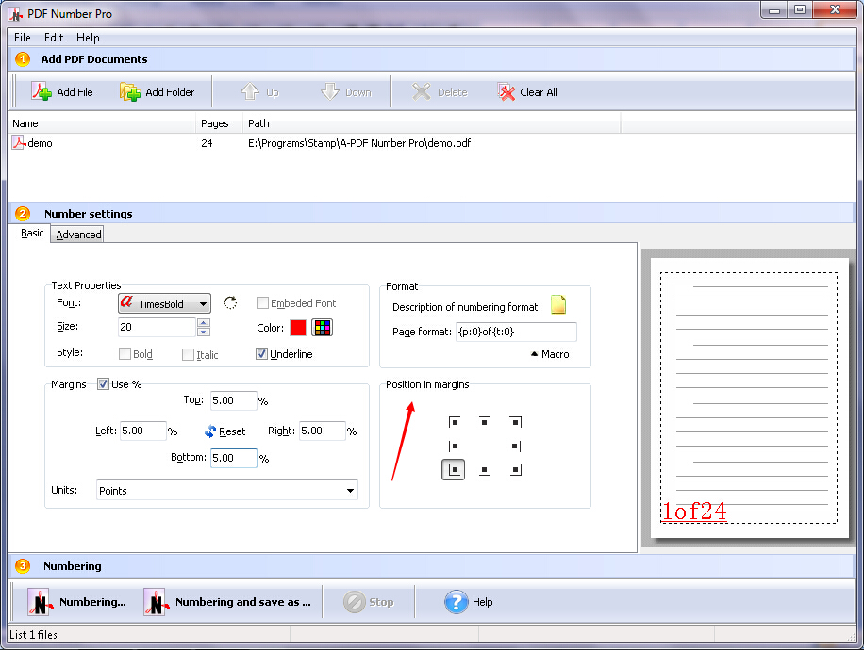Expand the Macro list
This screenshot has width=864, height=650.
point(550,354)
